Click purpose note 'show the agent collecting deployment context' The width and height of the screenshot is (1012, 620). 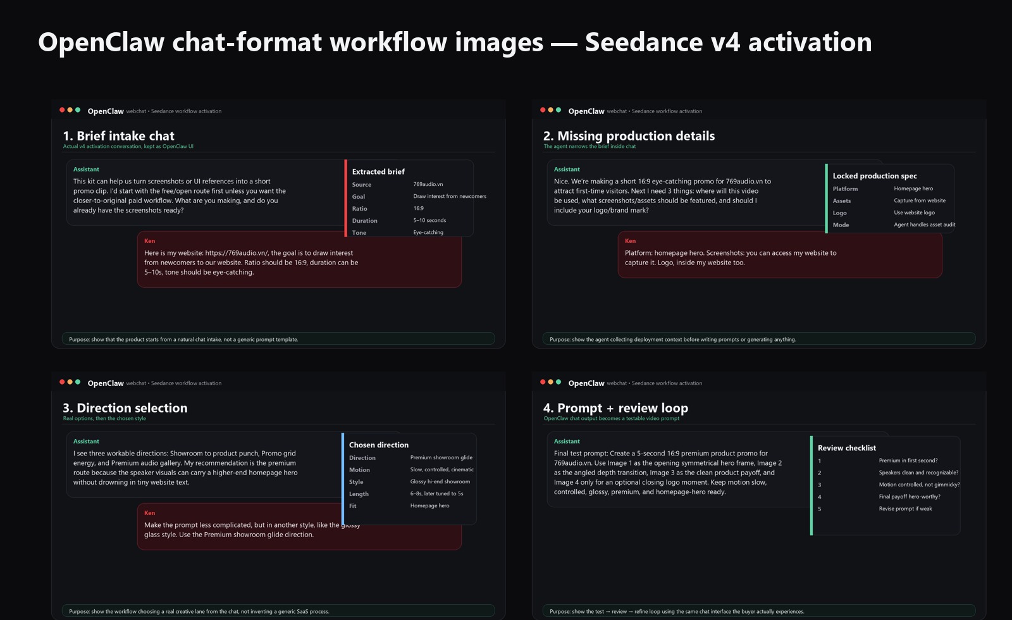click(x=758, y=339)
